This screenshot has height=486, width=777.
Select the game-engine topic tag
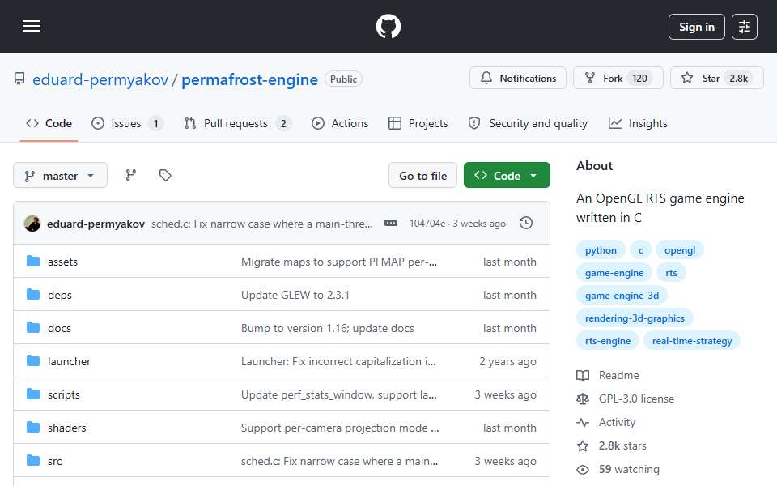(x=614, y=273)
